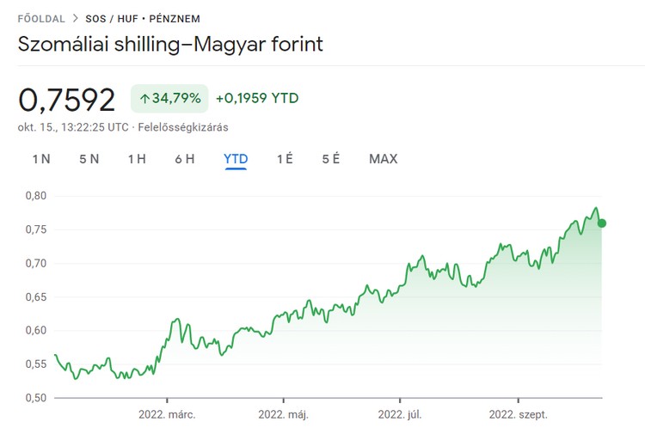Image resolution: width=645 pixels, height=434 pixels.
Task: Click the Szomáliai shilling–Magyar forint title
Action: pyautogui.click(x=170, y=45)
